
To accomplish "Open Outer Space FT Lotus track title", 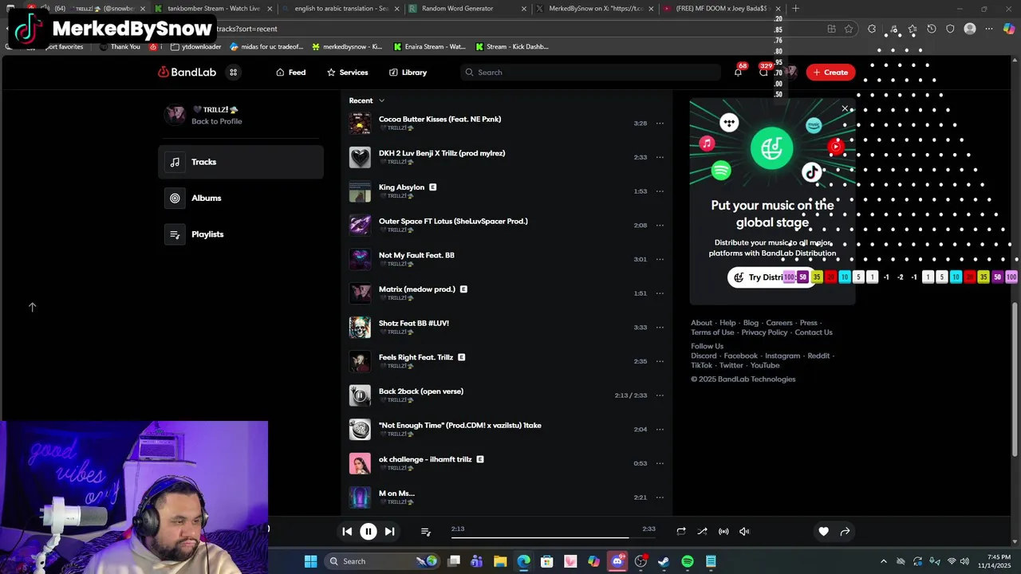I will coord(453,222).
